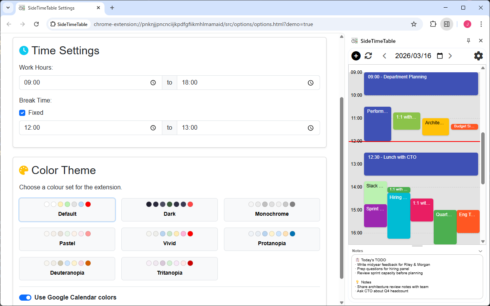Click the work start time field 09:00
Screen dimensions: 490x306
[x=91, y=83]
